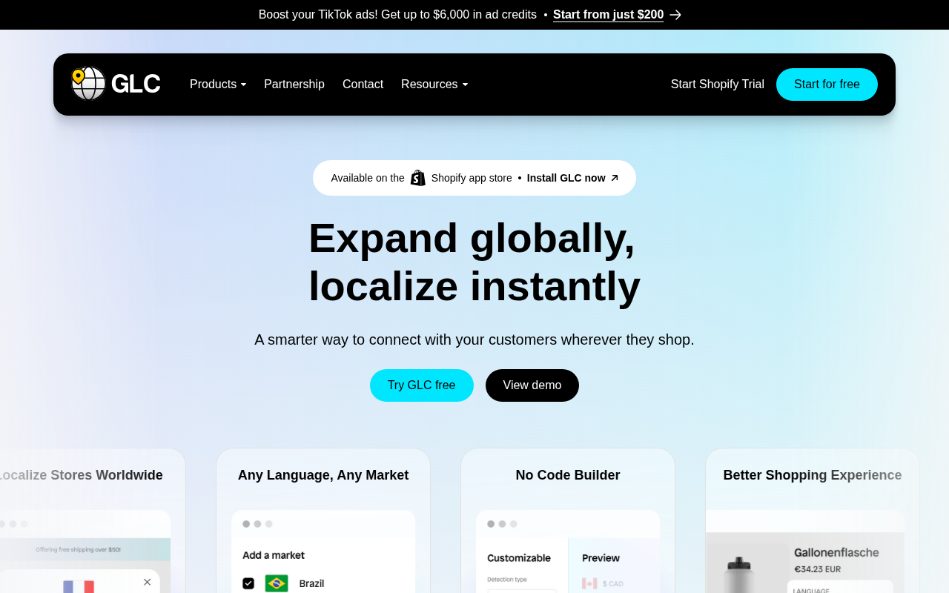Click the "A smarter way to connect" subtitle
The image size is (949, 593).
pos(474,339)
